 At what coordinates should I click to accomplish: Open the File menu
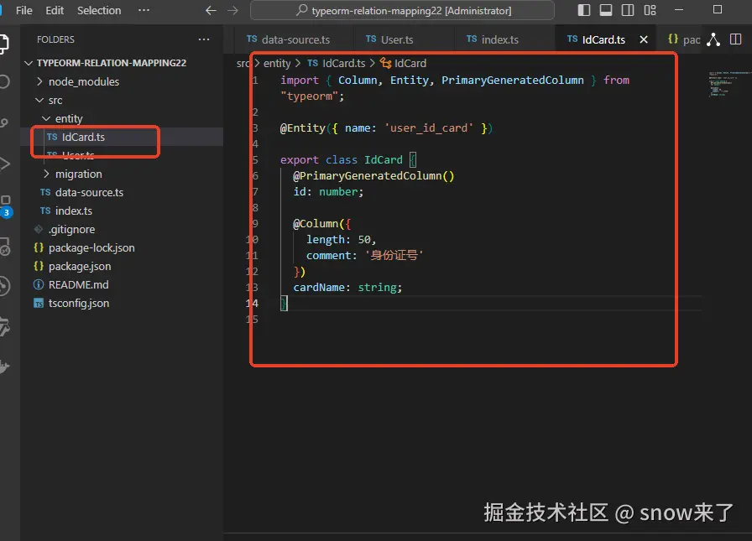coord(24,11)
